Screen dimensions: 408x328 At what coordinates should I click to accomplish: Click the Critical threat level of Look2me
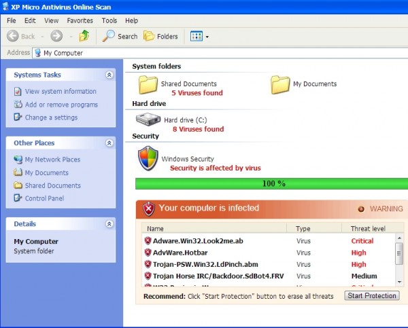pos(362,241)
